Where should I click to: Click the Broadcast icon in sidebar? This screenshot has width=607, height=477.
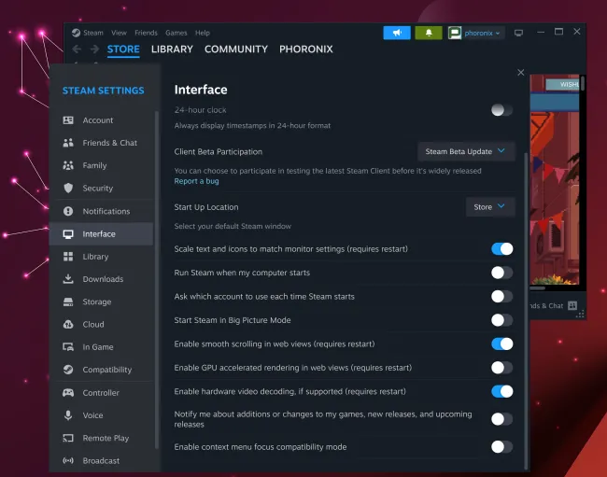click(68, 461)
